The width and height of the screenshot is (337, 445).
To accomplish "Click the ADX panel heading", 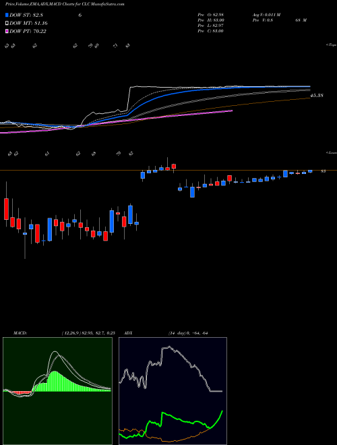I will coord(128,333).
